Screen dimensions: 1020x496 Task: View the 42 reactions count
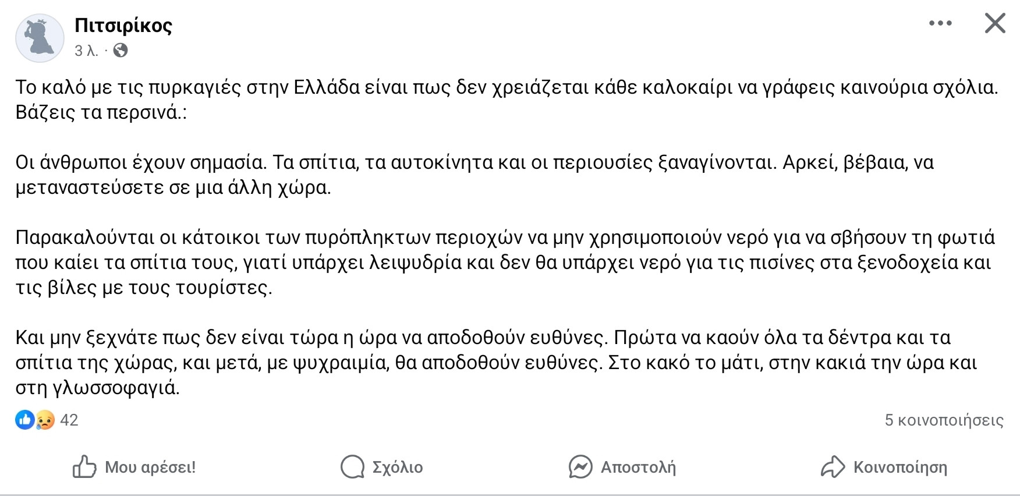69,420
